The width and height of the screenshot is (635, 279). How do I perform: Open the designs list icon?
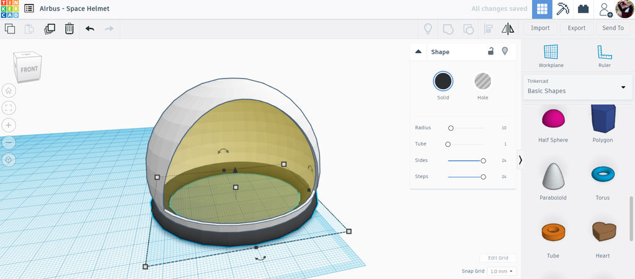coord(29,9)
